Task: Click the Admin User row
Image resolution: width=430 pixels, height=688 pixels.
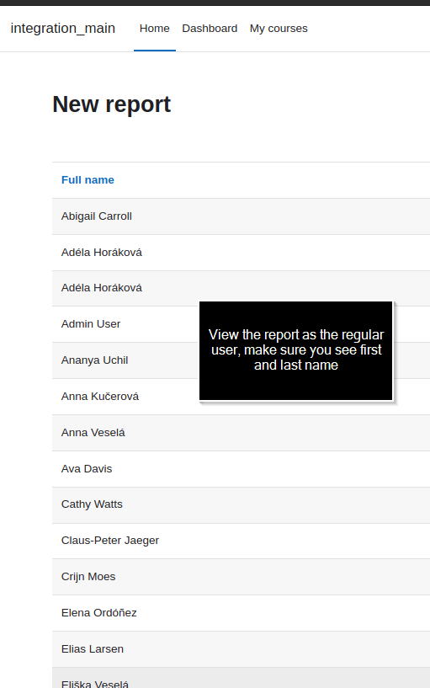Action: click(x=125, y=324)
